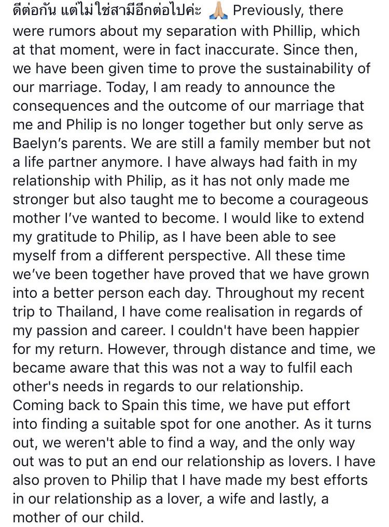Click the word "consequences"
Image resolution: width=389 pixels, height=527 pixels.
click(61, 106)
